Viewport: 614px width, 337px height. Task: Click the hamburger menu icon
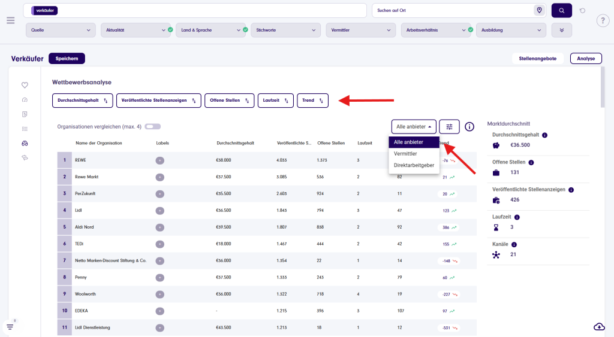10,20
